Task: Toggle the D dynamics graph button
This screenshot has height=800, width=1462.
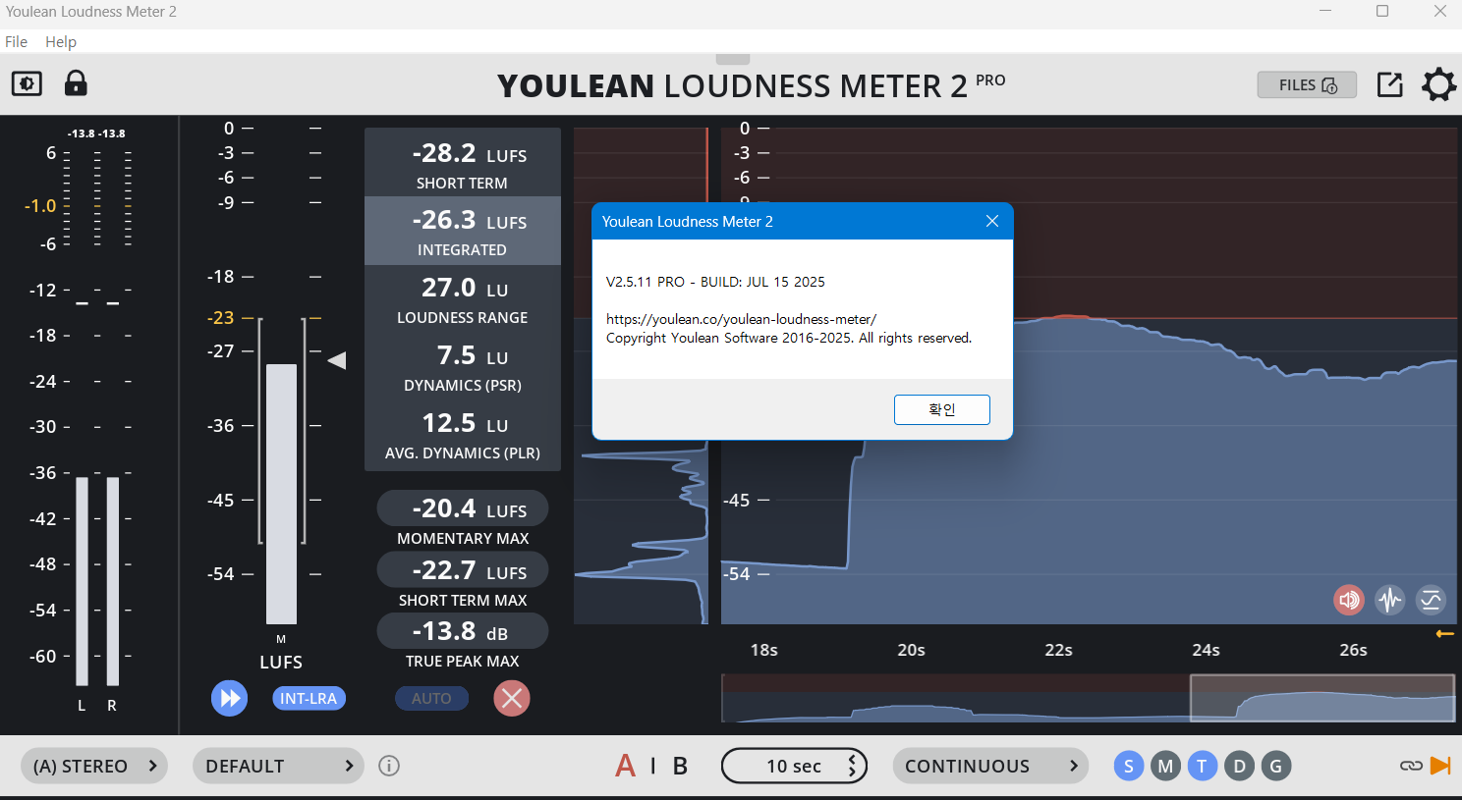Action: pyautogui.click(x=1239, y=766)
